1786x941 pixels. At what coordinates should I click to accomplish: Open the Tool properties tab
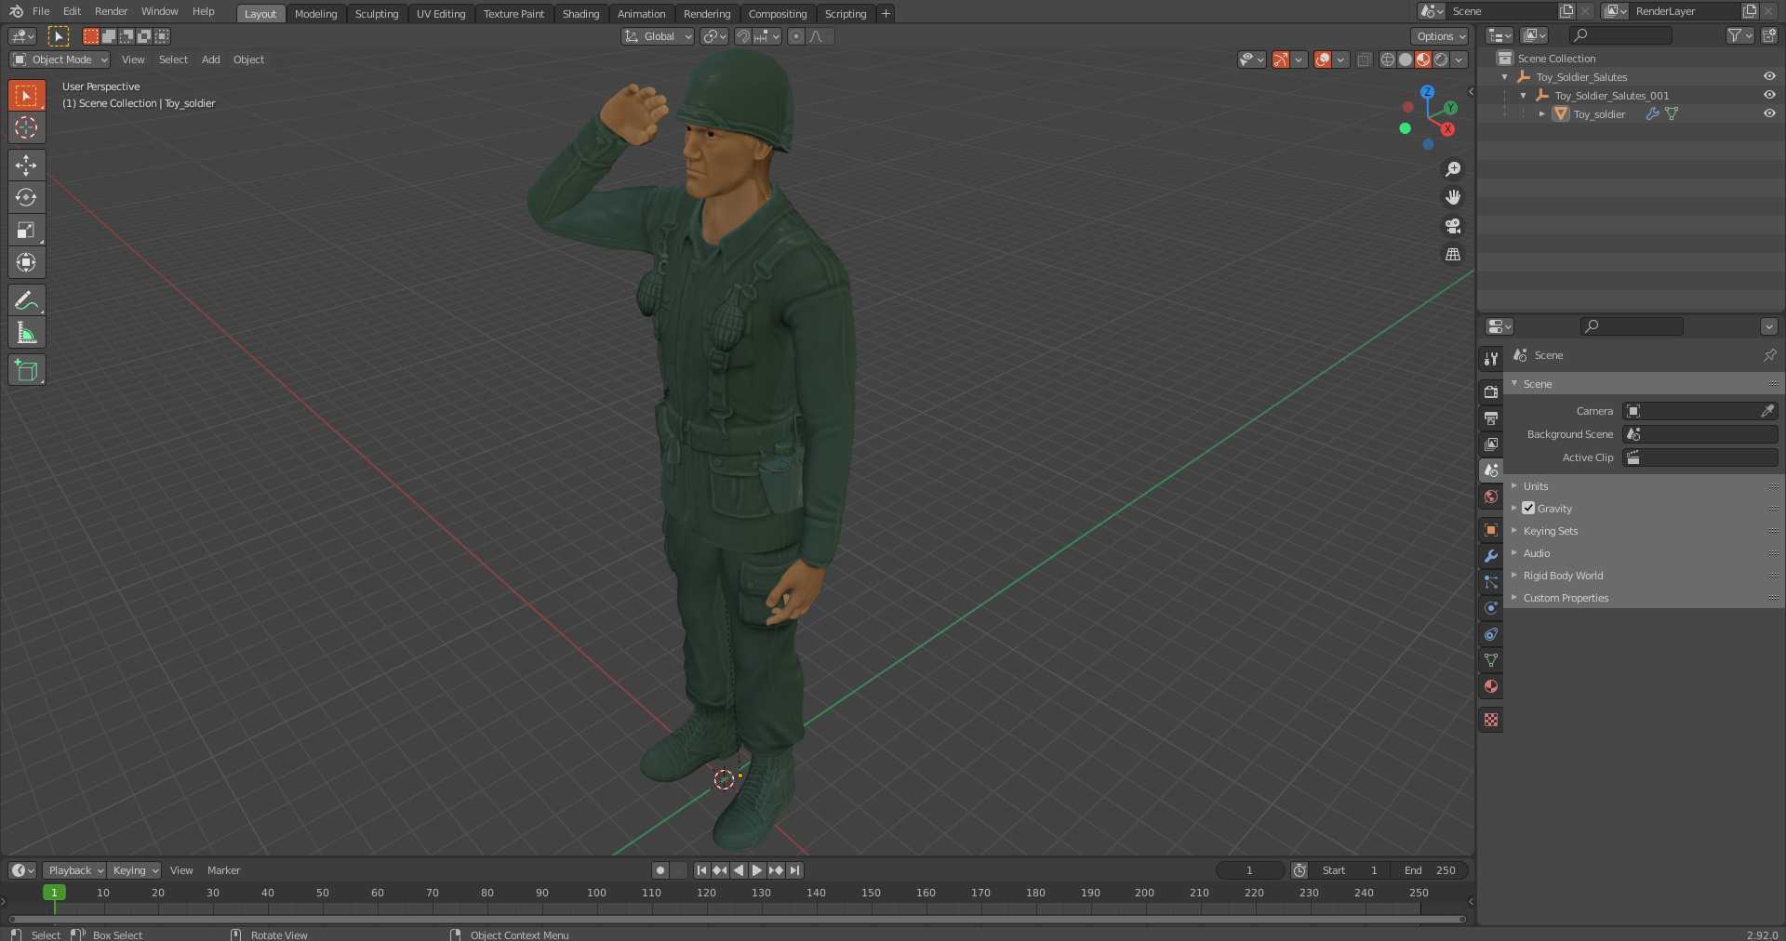(x=1491, y=359)
